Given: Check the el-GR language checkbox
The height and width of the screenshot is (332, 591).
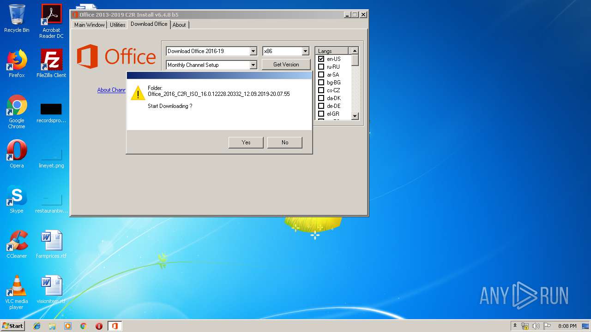Looking at the screenshot, I should tap(321, 114).
